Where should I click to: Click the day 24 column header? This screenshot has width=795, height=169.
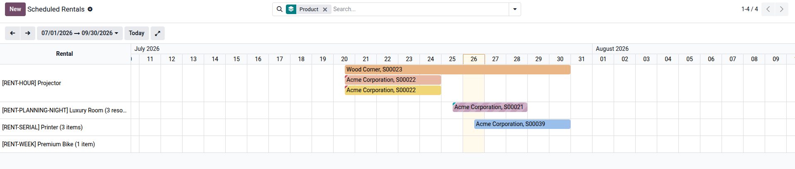(x=431, y=59)
